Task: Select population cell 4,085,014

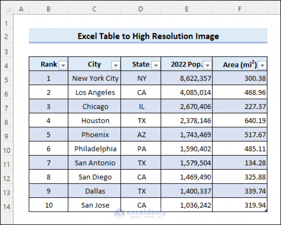Action: pos(187,92)
